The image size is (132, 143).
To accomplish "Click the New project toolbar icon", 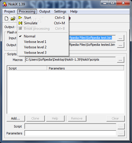I will pos(6,18).
